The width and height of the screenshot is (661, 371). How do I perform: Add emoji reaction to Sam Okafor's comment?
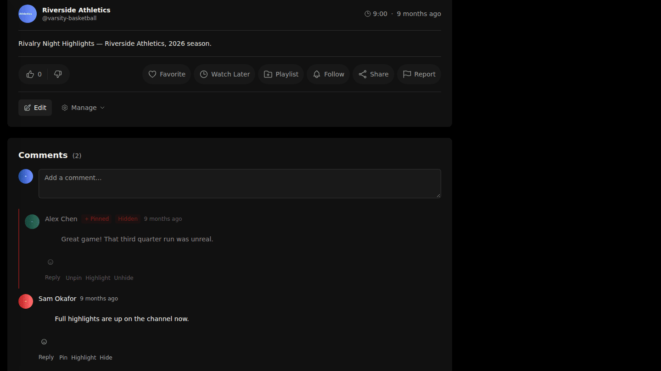click(44, 342)
